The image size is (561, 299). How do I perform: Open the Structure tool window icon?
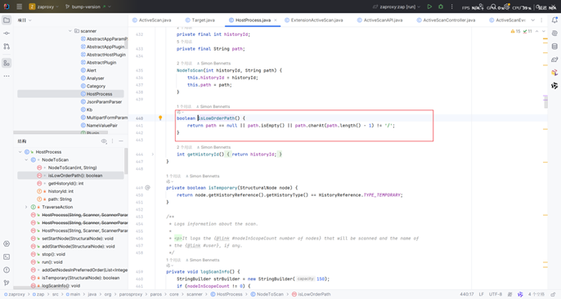[7, 63]
